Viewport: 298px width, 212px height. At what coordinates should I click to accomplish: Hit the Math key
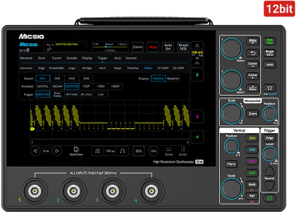(x=252, y=184)
